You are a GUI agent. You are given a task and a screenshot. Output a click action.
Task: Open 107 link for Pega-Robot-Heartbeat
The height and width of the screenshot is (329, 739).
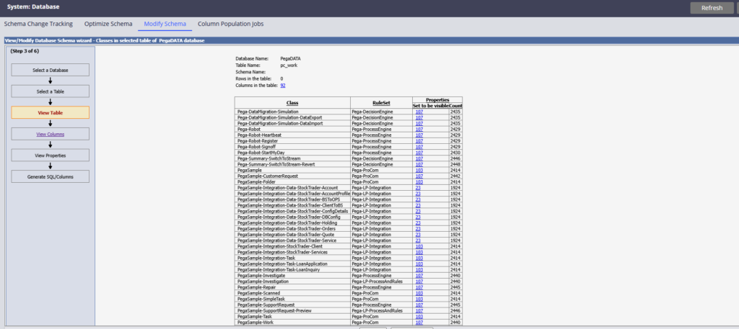tap(419, 135)
